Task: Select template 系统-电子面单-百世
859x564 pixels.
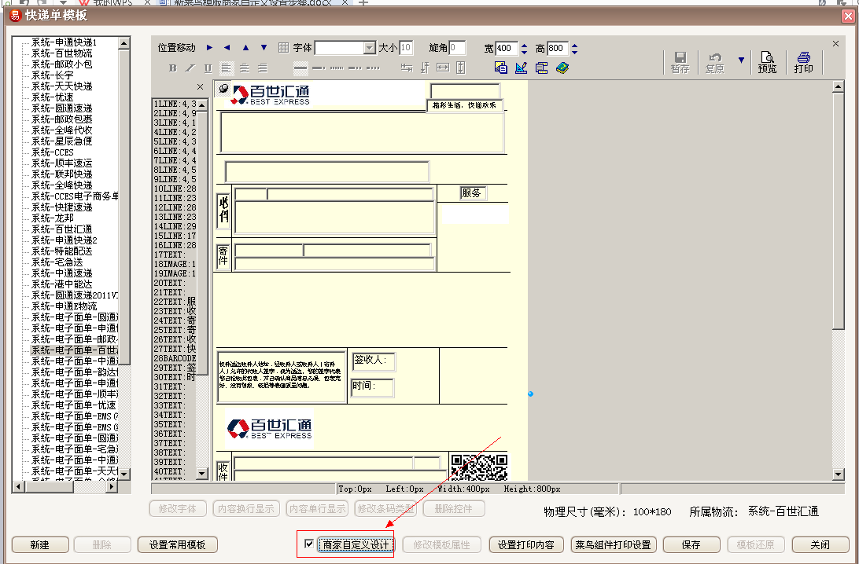Action: coord(75,350)
